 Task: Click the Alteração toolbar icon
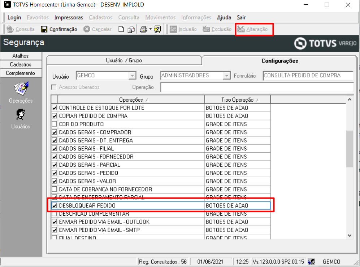pos(241,29)
